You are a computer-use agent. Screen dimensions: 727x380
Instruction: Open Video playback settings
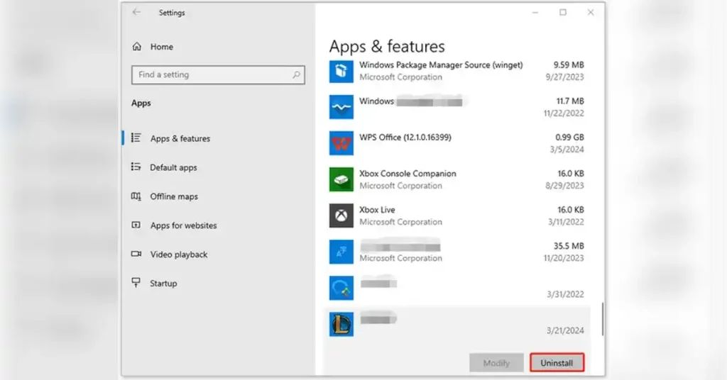tap(178, 255)
